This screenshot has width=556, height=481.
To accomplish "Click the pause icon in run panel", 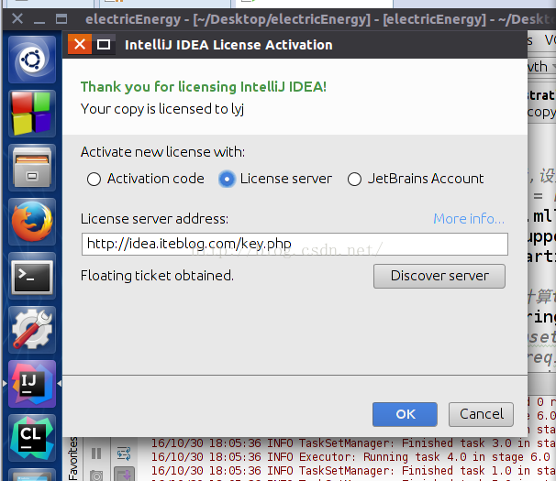I will [x=96, y=454].
